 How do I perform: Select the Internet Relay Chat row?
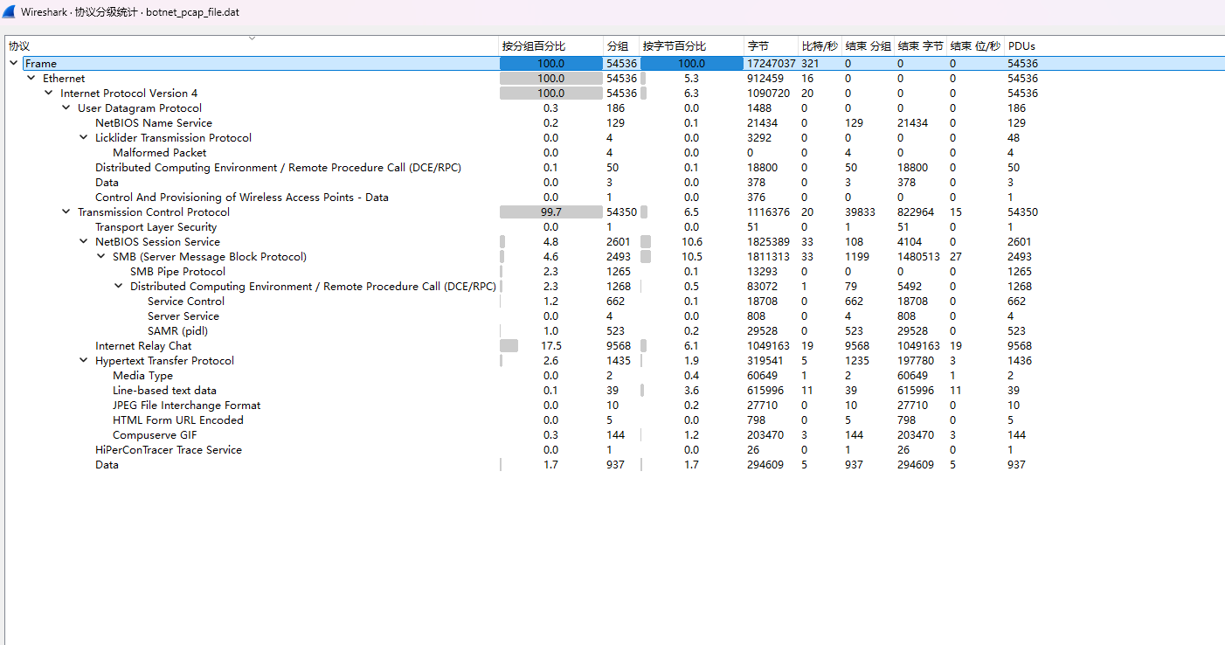pyautogui.click(x=614, y=346)
